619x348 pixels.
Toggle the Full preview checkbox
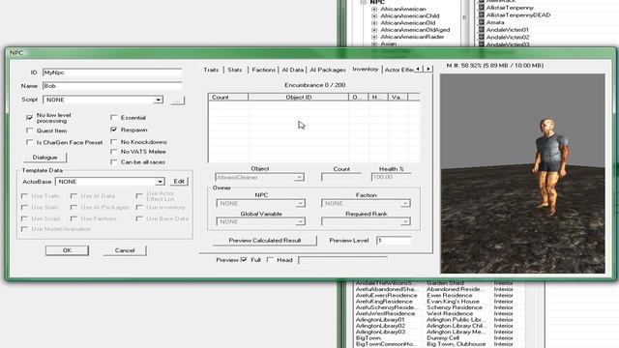pos(244,260)
